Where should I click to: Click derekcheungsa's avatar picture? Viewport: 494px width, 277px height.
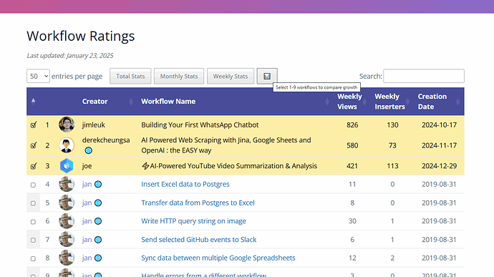coord(67,145)
